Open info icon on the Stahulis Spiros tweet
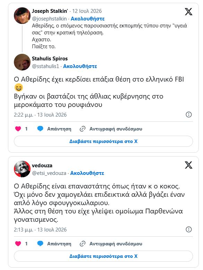This screenshot has width=203, height=270. (x=189, y=115)
